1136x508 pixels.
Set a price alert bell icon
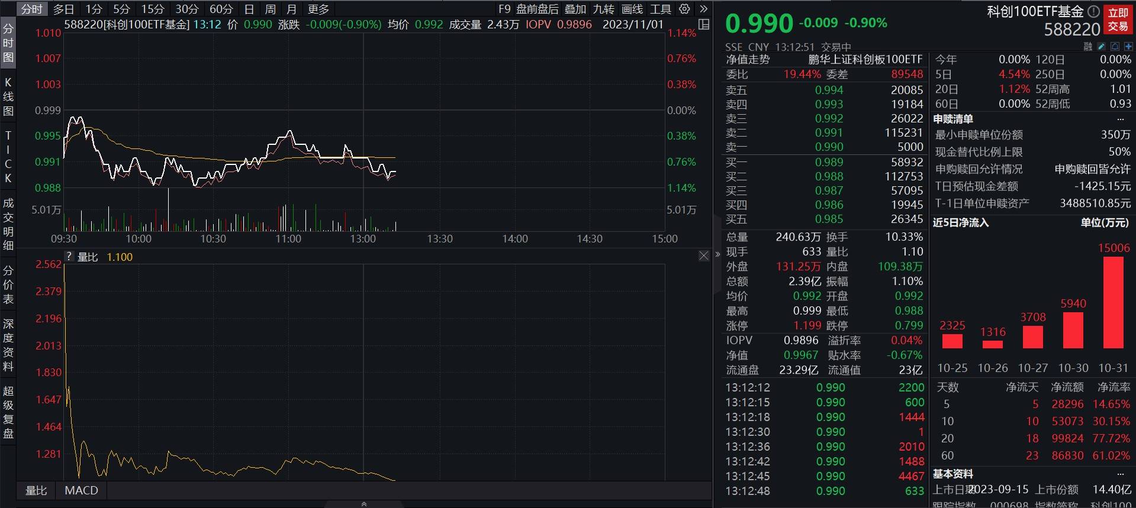click(x=1115, y=47)
